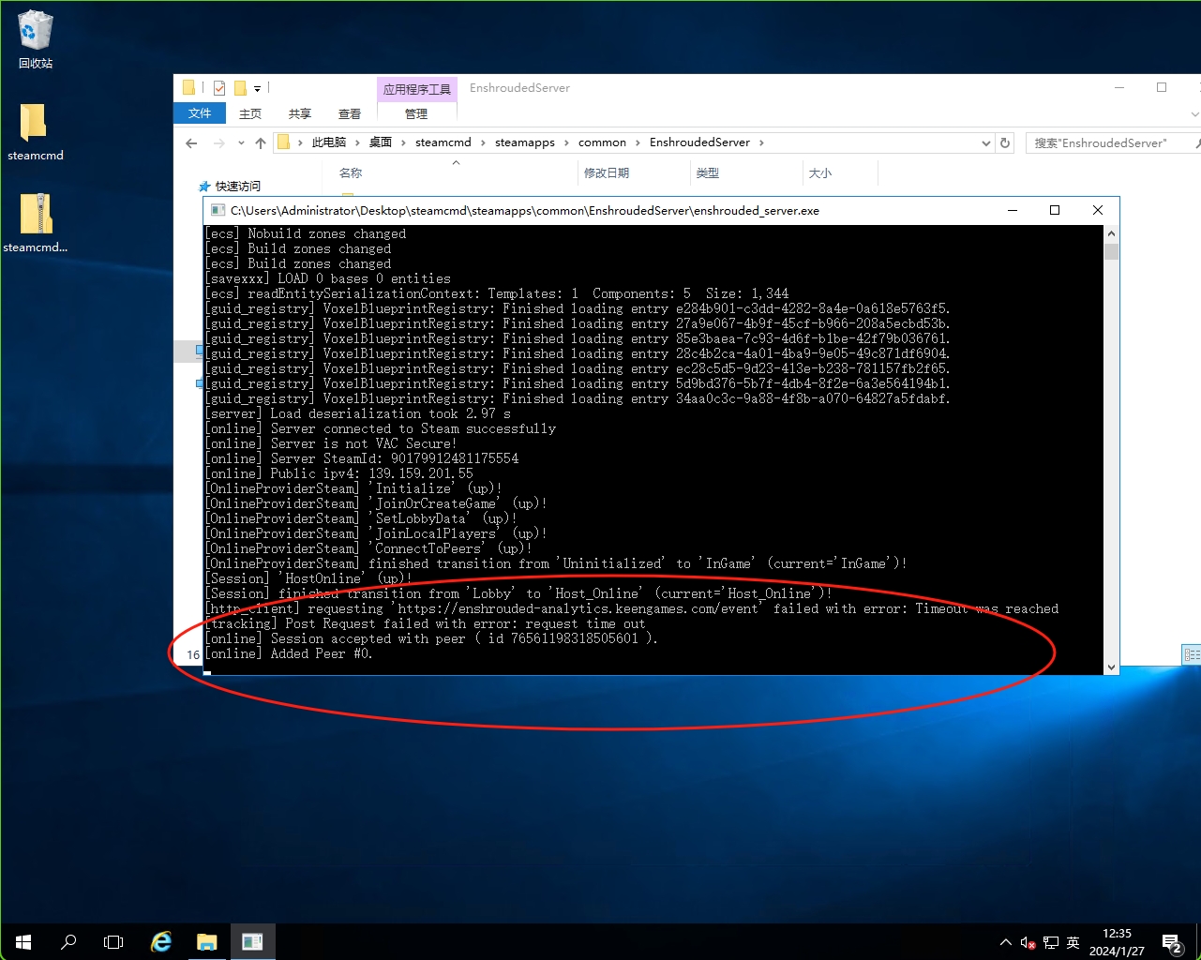Sort by the 名称 column header
This screenshot has height=960, width=1201.
click(351, 173)
